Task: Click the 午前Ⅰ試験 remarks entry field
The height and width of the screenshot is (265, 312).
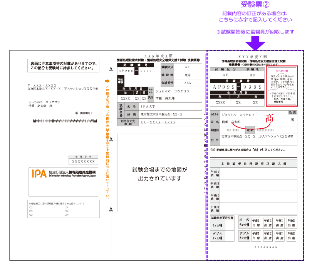Action: point(261,173)
